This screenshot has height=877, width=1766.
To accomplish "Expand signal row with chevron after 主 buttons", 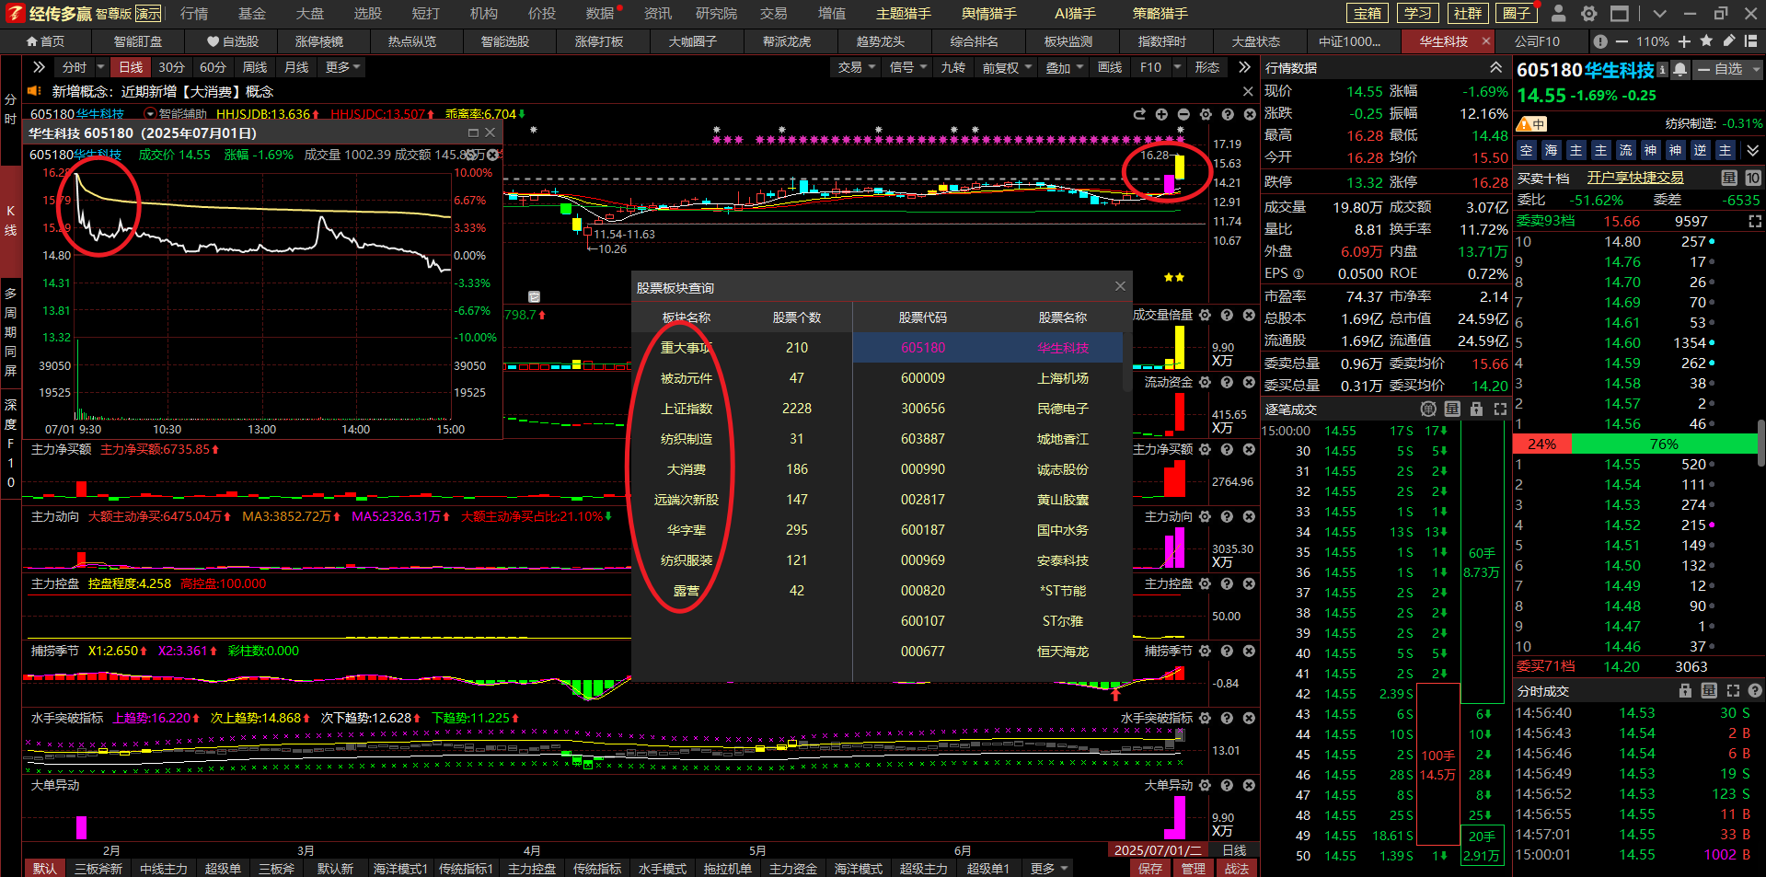I will click(x=1753, y=150).
